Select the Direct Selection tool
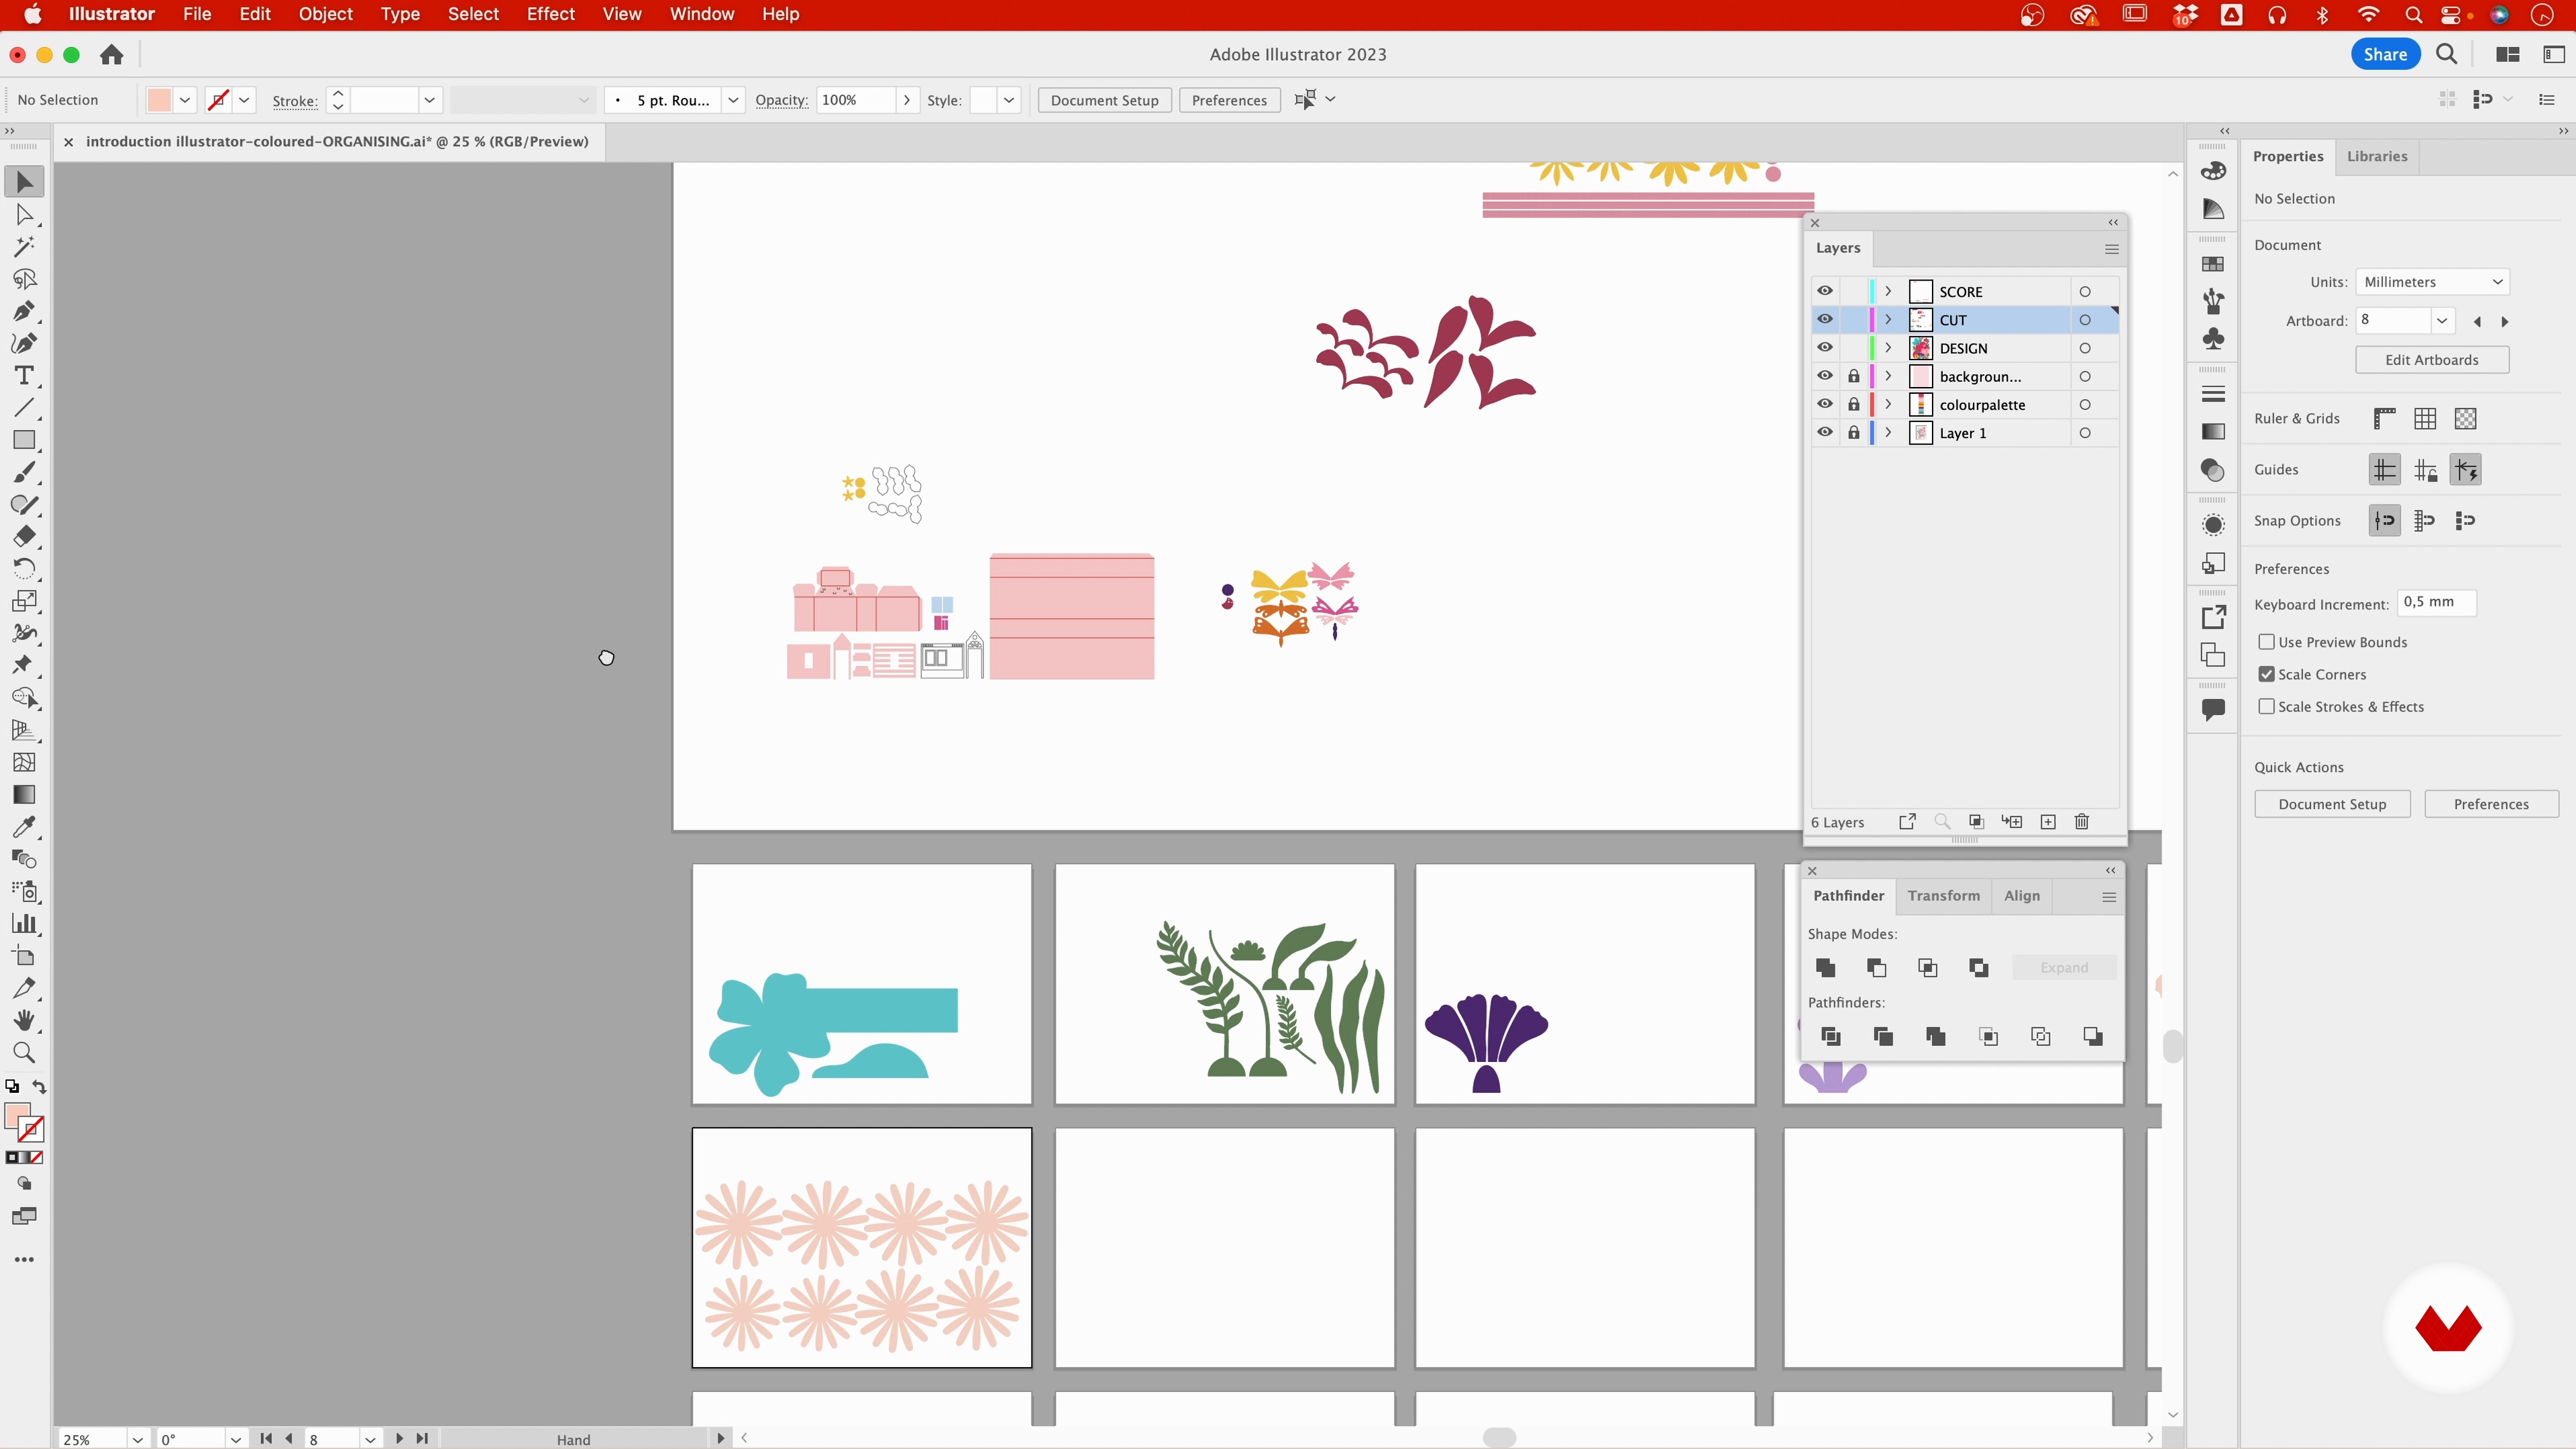Viewport: 2576px width, 1449px height. [x=24, y=215]
